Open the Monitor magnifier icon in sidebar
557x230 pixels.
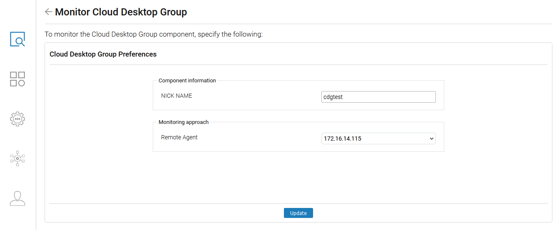17,39
